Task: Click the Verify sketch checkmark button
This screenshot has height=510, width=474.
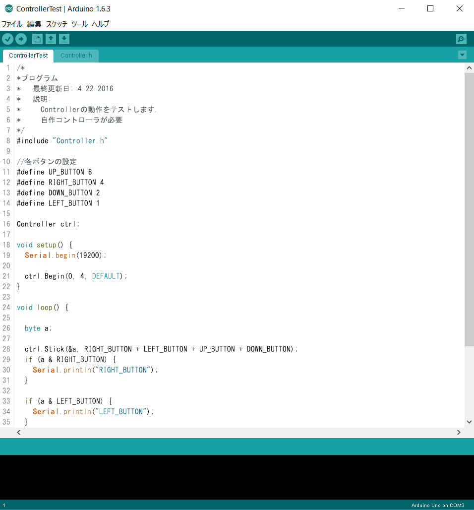Action: pos(7,39)
